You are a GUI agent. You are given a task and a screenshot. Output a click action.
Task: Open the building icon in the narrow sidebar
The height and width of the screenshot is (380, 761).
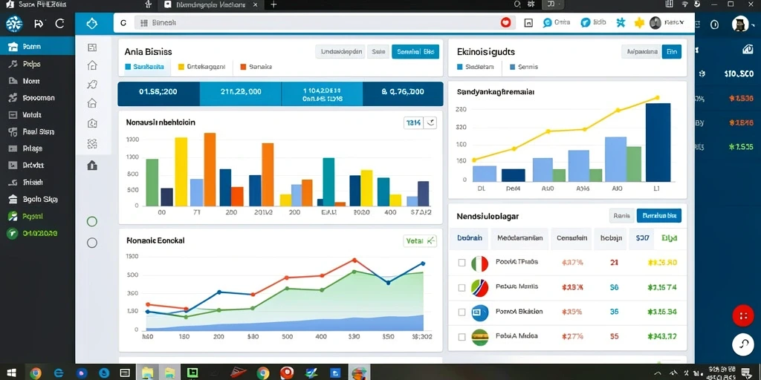(91, 166)
